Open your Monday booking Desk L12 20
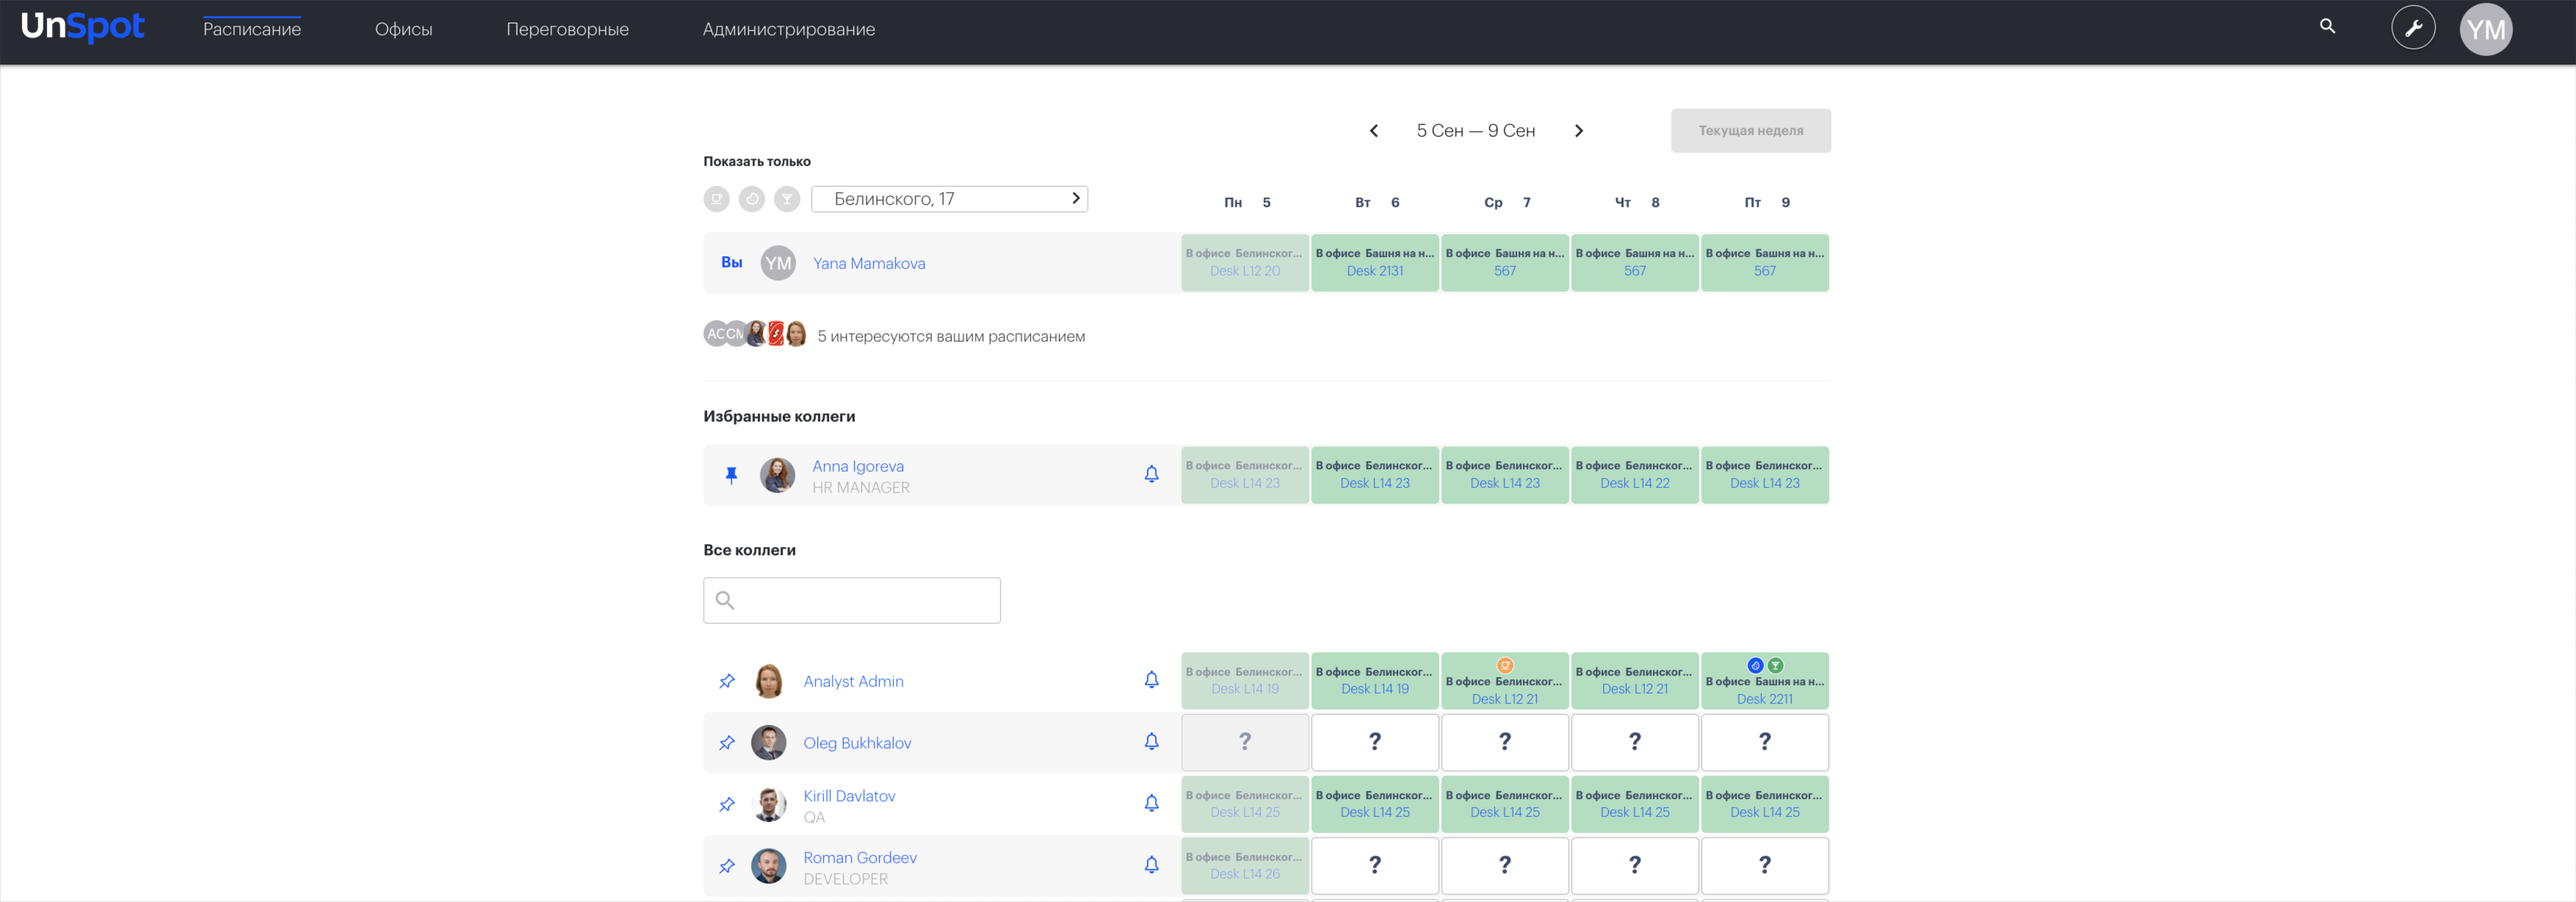 [x=1245, y=263]
